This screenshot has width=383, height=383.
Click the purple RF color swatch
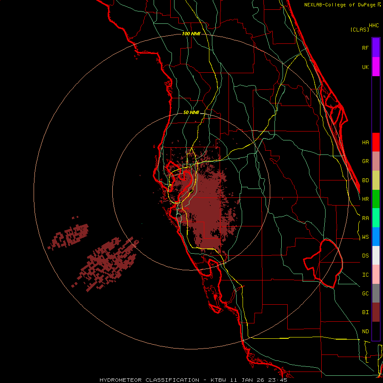click(376, 48)
